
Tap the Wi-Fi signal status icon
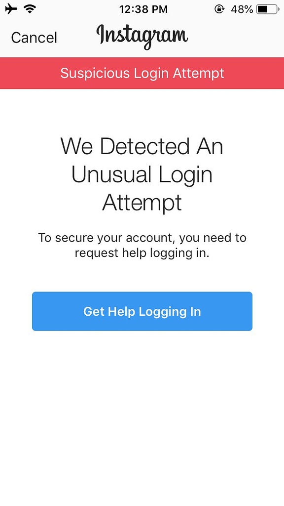pos(30,9)
